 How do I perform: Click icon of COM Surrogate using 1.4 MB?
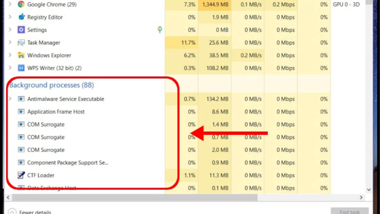point(21,124)
